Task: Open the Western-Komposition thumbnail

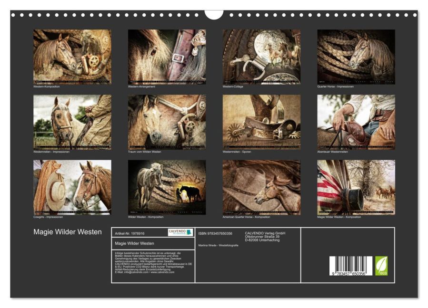Action: tap(71, 56)
